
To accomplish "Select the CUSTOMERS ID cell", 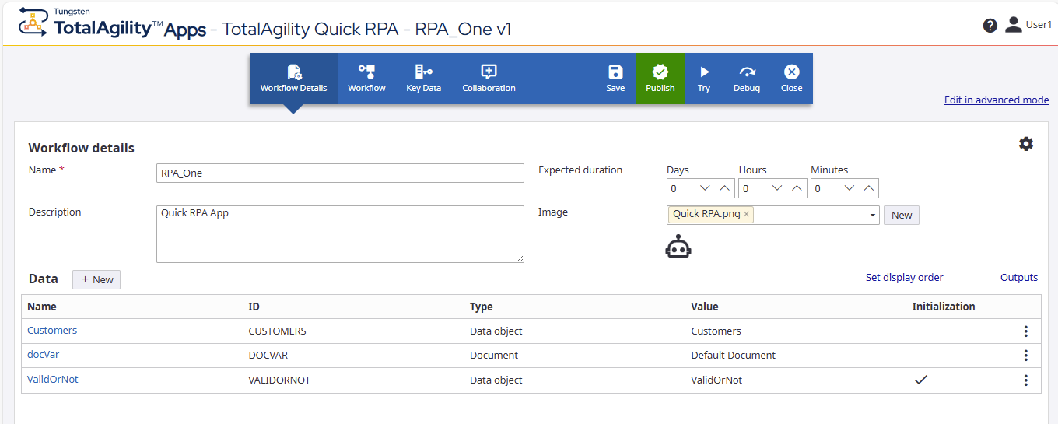I will pyautogui.click(x=278, y=331).
